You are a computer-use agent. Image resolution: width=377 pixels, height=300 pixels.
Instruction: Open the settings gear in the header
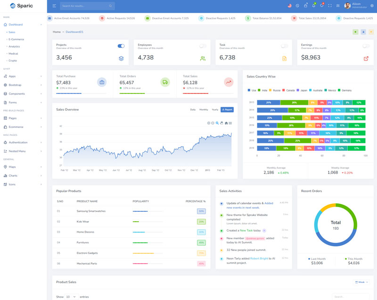372,6
